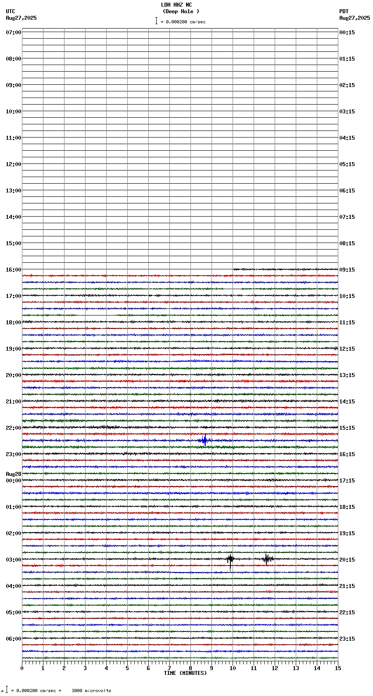Image resolution: width=373 pixels, height=696 pixels.
Task: Click the blue seismic event near 22:30
Action: 204,440
